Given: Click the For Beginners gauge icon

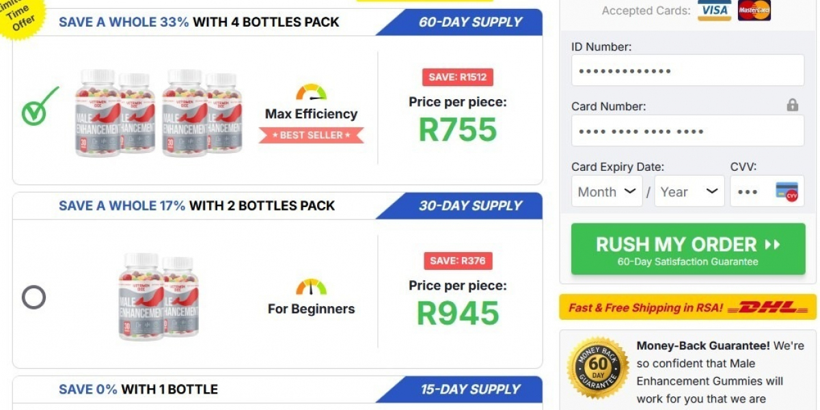Looking at the screenshot, I should click(x=311, y=287).
